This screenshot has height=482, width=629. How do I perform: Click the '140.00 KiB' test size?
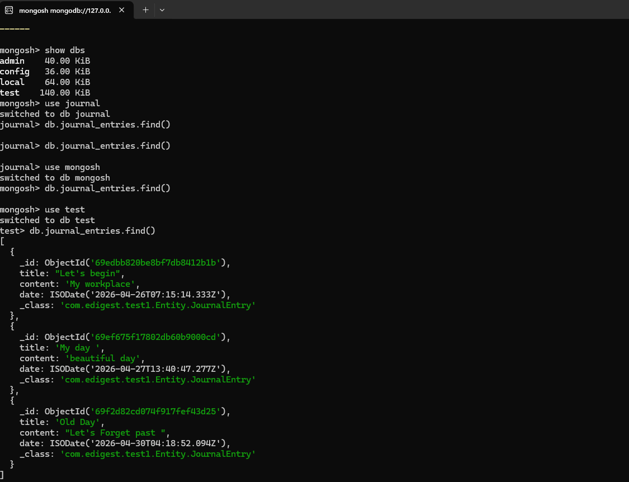click(65, 93)
